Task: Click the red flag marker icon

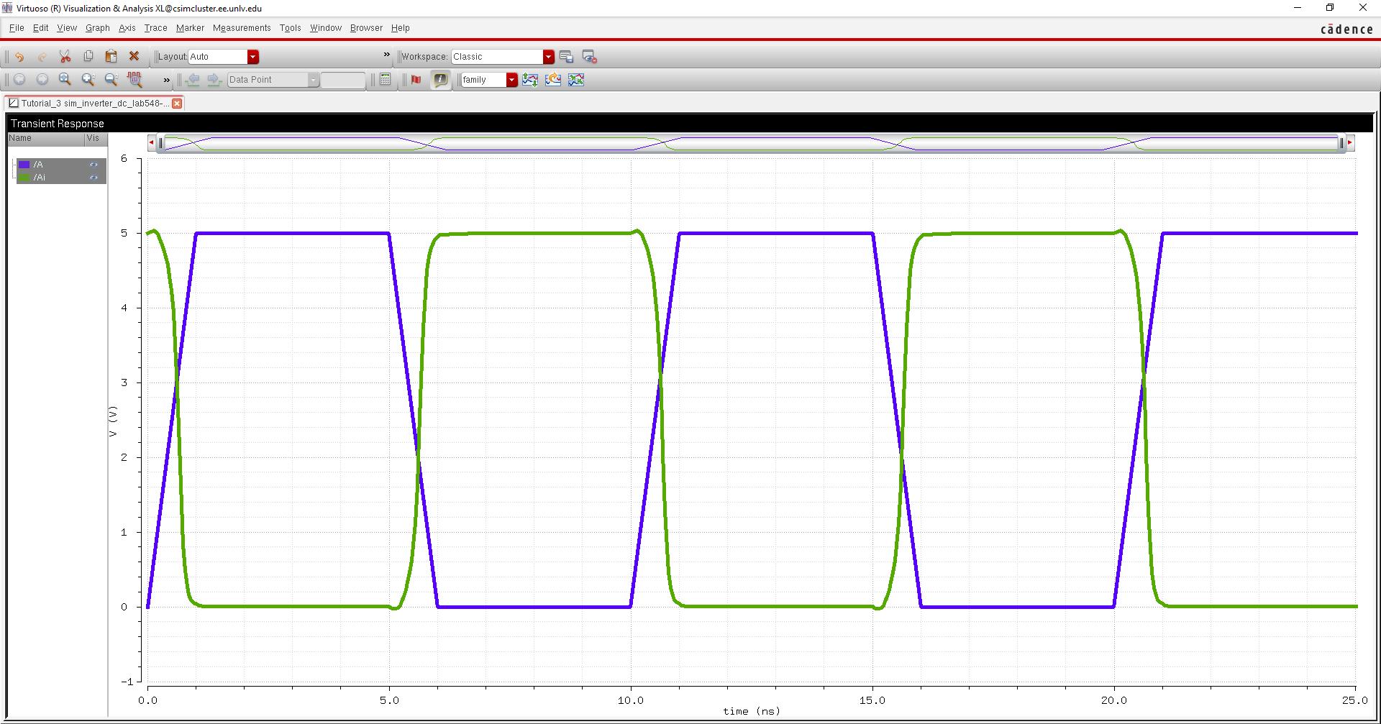Action: point(416,80)
